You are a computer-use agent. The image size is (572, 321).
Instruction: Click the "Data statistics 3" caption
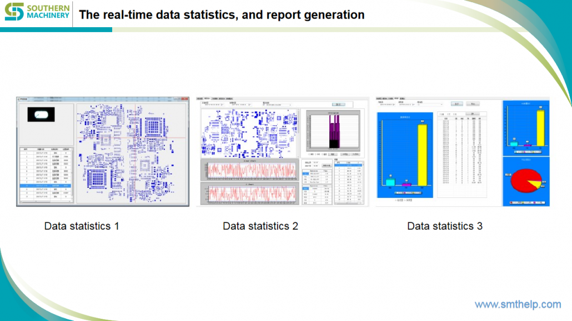click(445, 226)
